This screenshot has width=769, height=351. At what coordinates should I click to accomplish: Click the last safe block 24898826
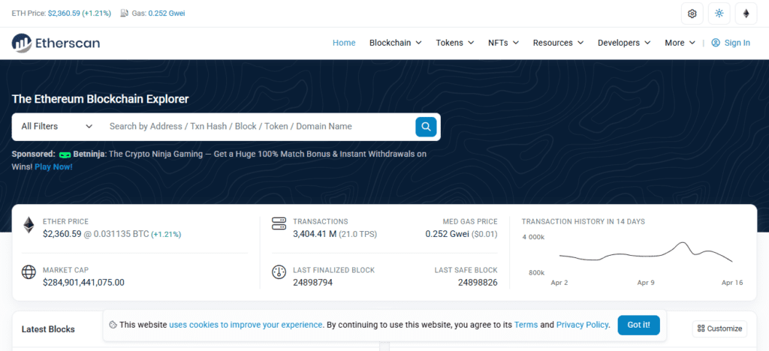478,283
